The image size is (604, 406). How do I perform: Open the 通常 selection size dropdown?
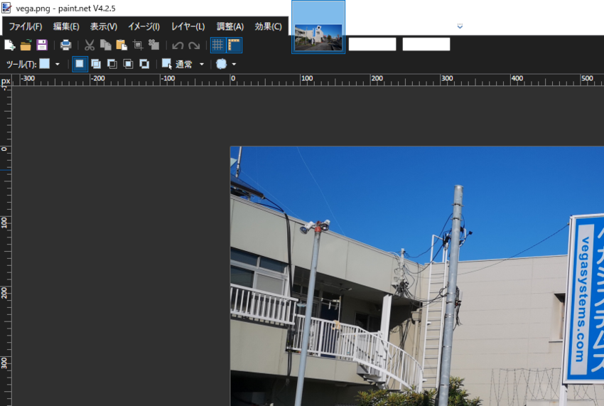click(x=184, y=65)
